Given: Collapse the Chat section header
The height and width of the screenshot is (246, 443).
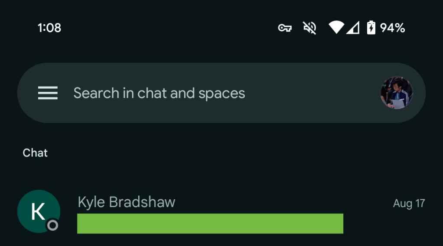Looking at the screenshot, I should (x=35, y=153).
